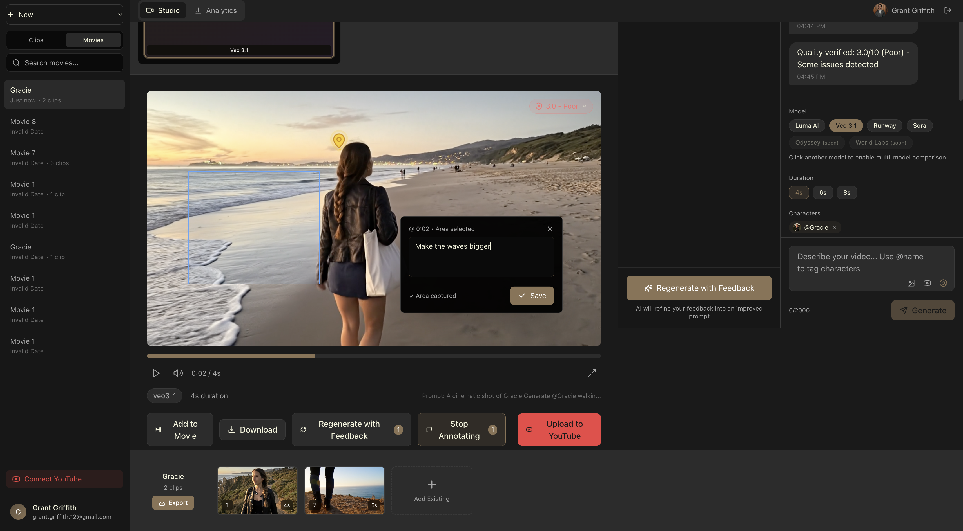Select the 6s duration option
The image size is (963, 531).
pos(822,193)
